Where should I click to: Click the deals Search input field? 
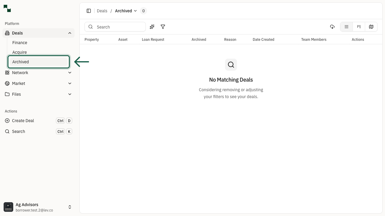(x=119, y=27)
